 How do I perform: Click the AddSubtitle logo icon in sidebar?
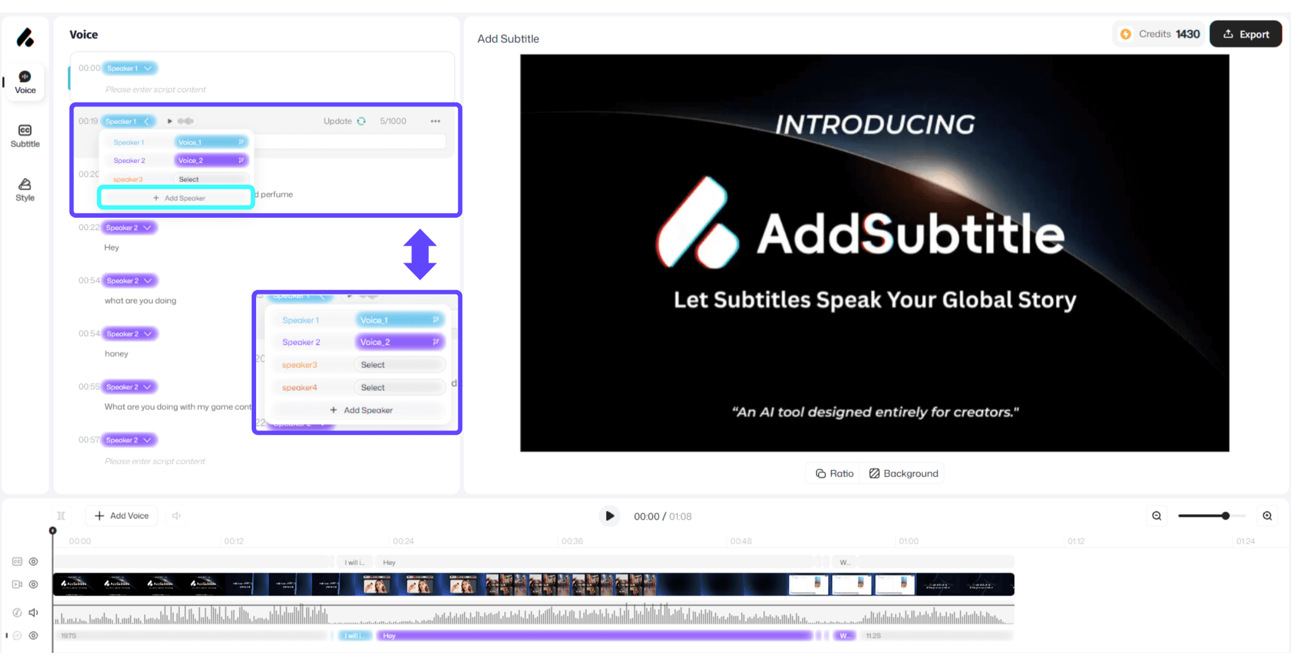tap(25, 38)
